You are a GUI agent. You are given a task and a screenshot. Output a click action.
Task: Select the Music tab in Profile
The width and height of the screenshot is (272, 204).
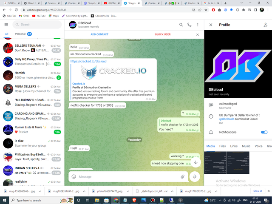[246, 146]
